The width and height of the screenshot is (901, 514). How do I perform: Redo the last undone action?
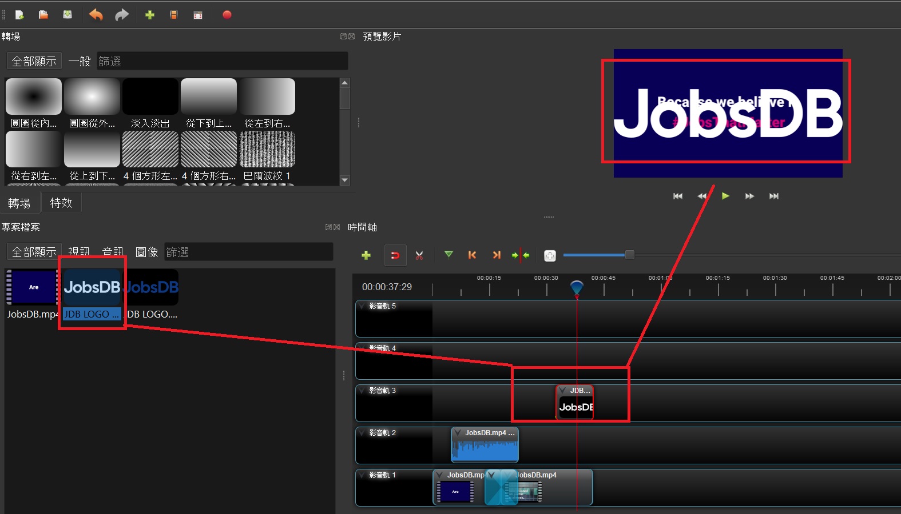(x=122, y=15)
